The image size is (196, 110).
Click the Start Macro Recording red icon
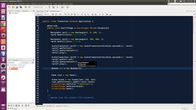click(x=100, y=14)
